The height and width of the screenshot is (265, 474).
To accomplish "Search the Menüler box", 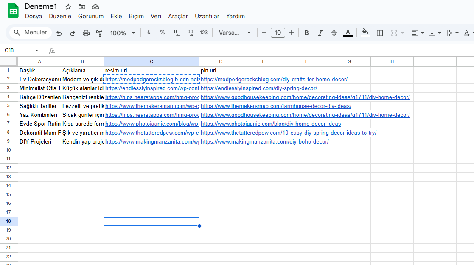I will 31,33.
